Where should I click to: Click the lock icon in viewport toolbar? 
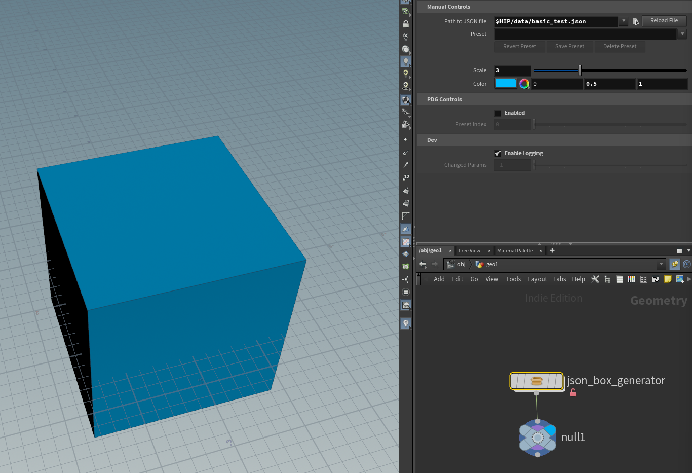[x=406, y=24]
